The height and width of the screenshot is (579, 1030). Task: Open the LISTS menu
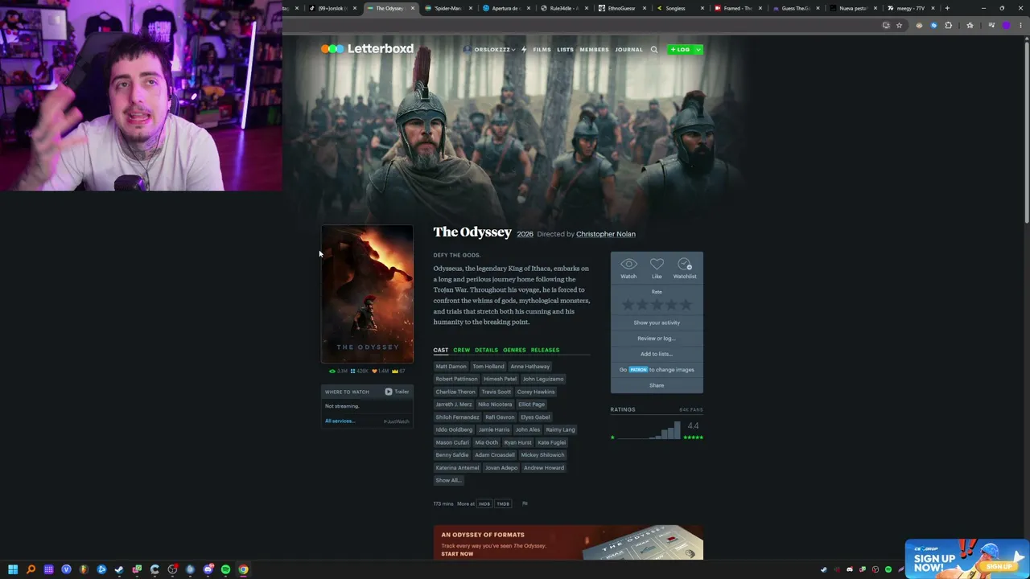tap(565, 50)
